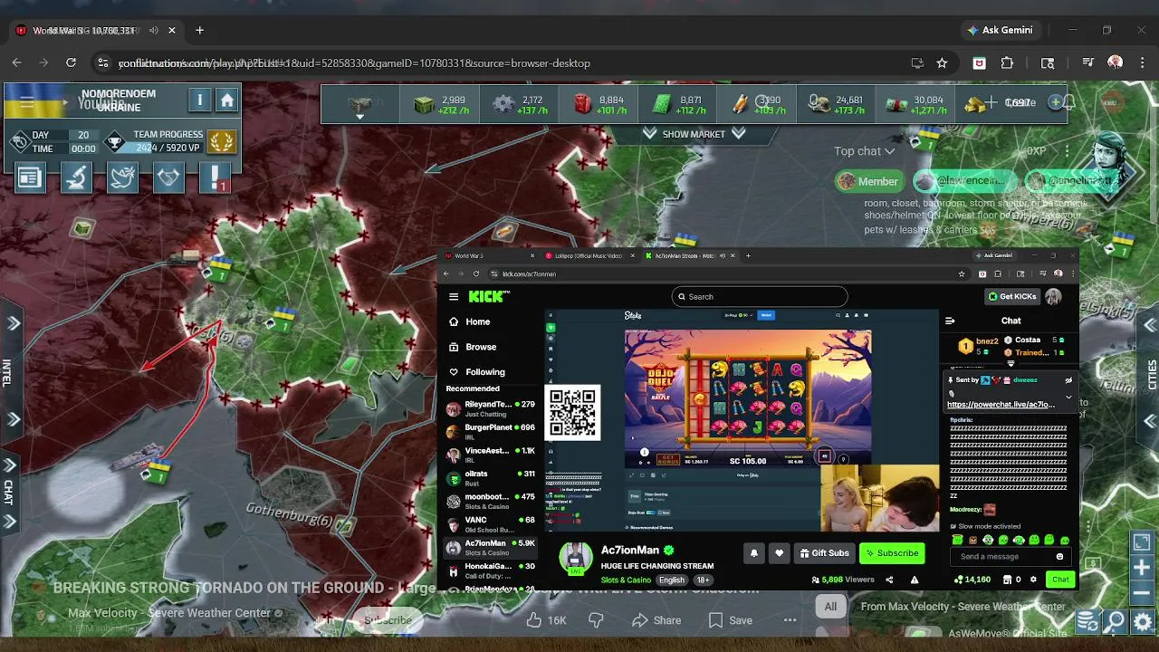Image resolution: width=1159 pixels, height=652 pixels.
Task: Click the notification bell in Kick stream
Action: [x=753, y=553]
